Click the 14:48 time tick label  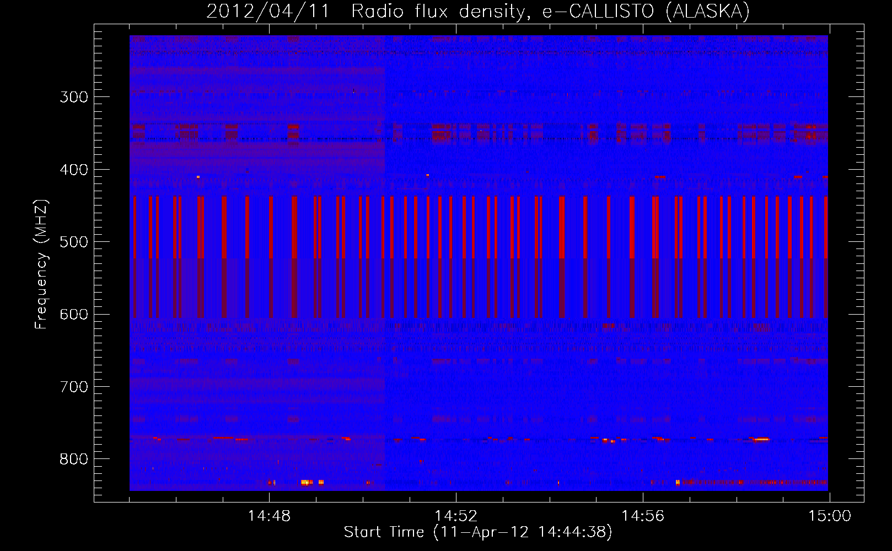tap(269, 516)
